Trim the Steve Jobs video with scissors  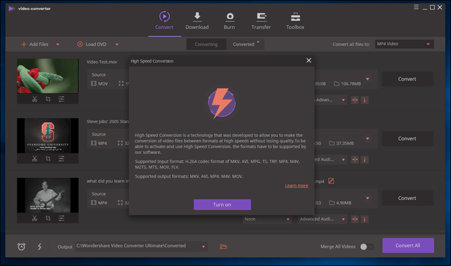point(34,159)
